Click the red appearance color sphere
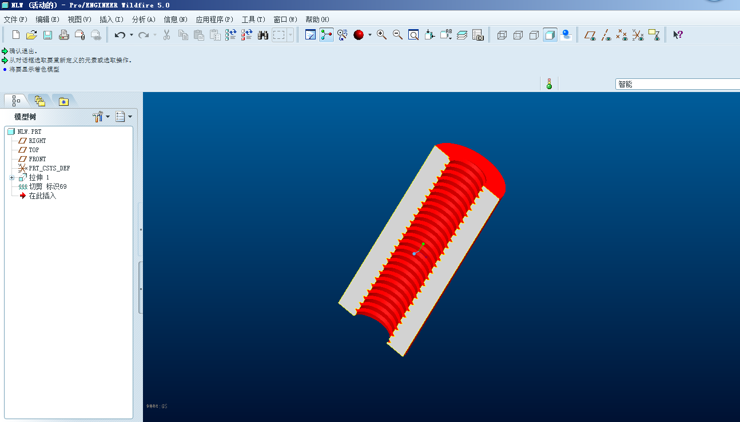The image size is (740, 422). [x=359, y=35]
